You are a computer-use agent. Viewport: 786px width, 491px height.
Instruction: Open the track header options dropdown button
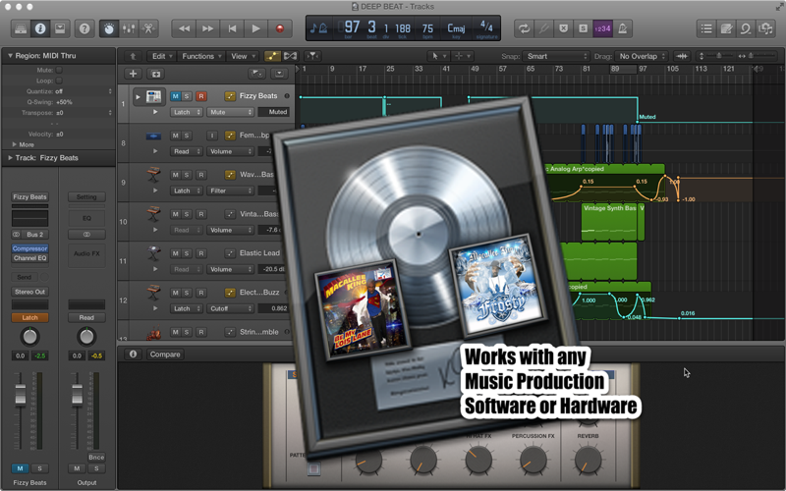coord(279,74)
